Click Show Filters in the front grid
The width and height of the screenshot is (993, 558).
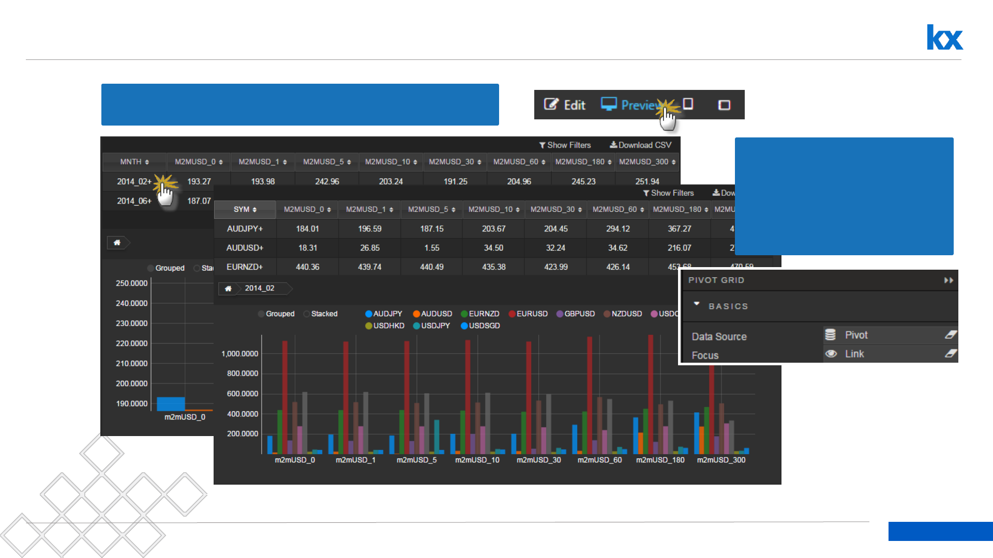[x=668, y=193]
